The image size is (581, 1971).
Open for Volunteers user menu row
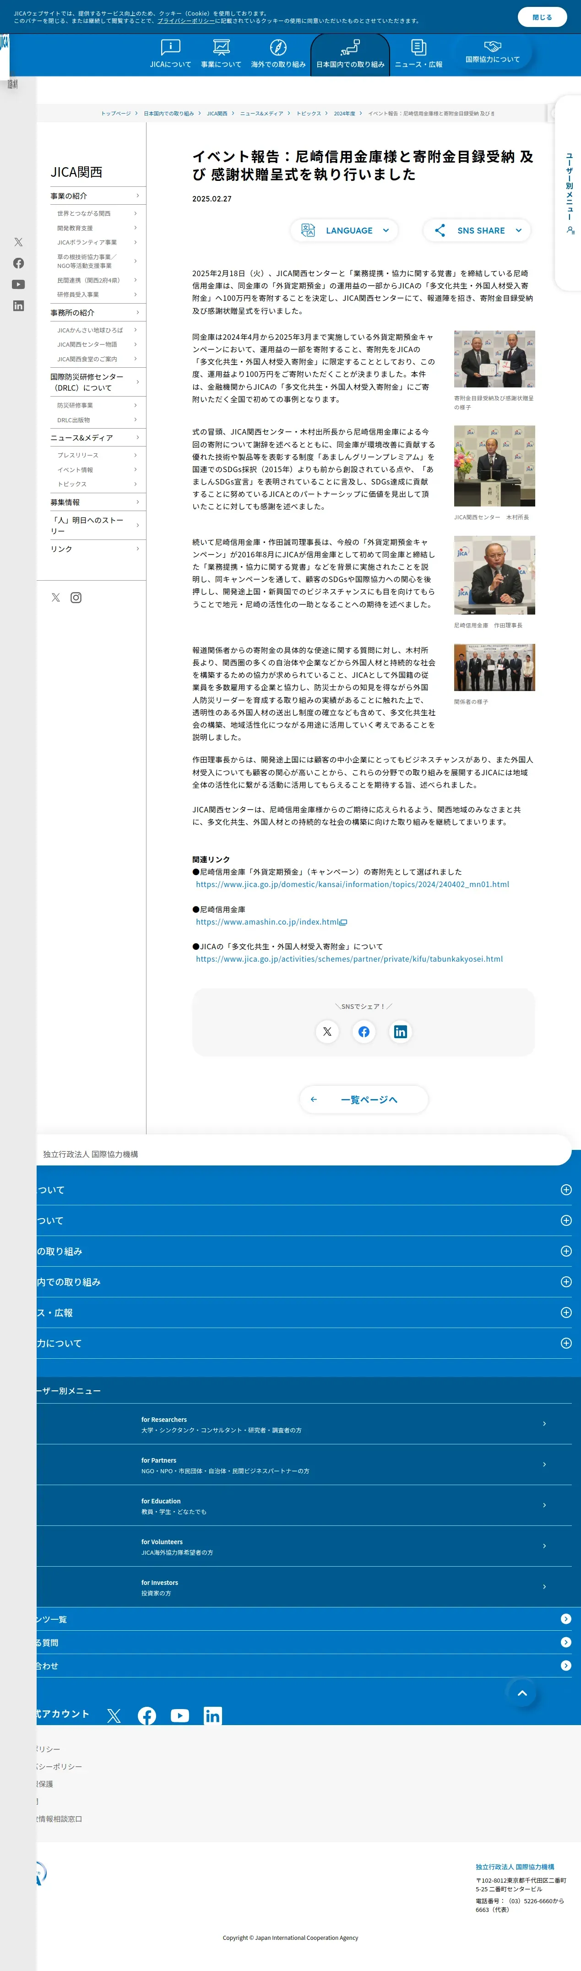pos(304,1546)
